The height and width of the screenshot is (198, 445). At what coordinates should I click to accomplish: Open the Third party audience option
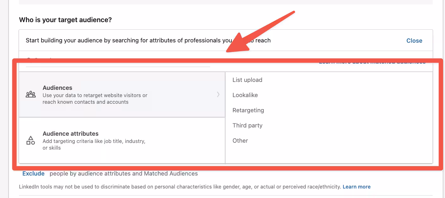pyautogui.click(x=247, y=126)
